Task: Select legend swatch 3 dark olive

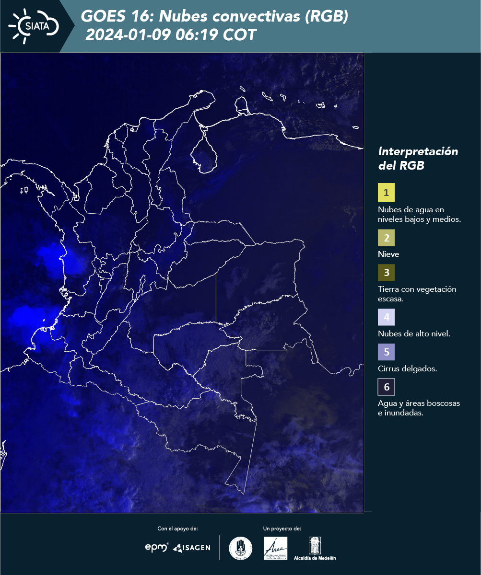Action: [x=386, y=273]
